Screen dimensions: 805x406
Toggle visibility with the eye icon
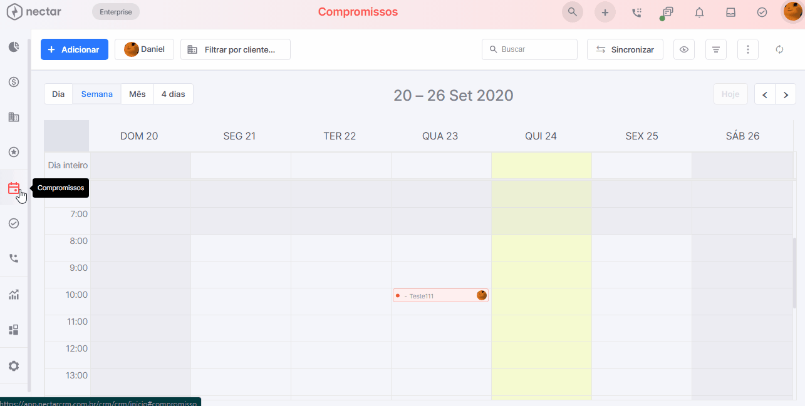[x=684, y=49]
